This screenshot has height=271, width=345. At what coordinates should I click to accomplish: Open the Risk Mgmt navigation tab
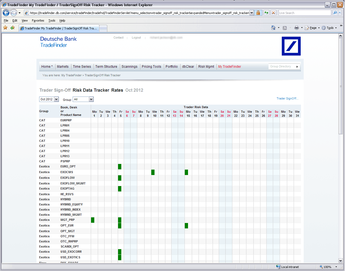tap(206, 67)
